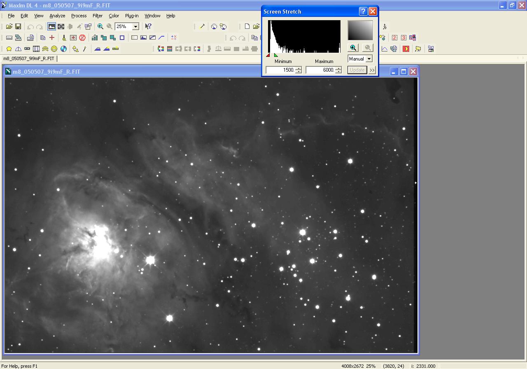Click the smiley face filter icon
Image resolution: width=527 pixels, height=369 pixels.
(x=54, y=49)
